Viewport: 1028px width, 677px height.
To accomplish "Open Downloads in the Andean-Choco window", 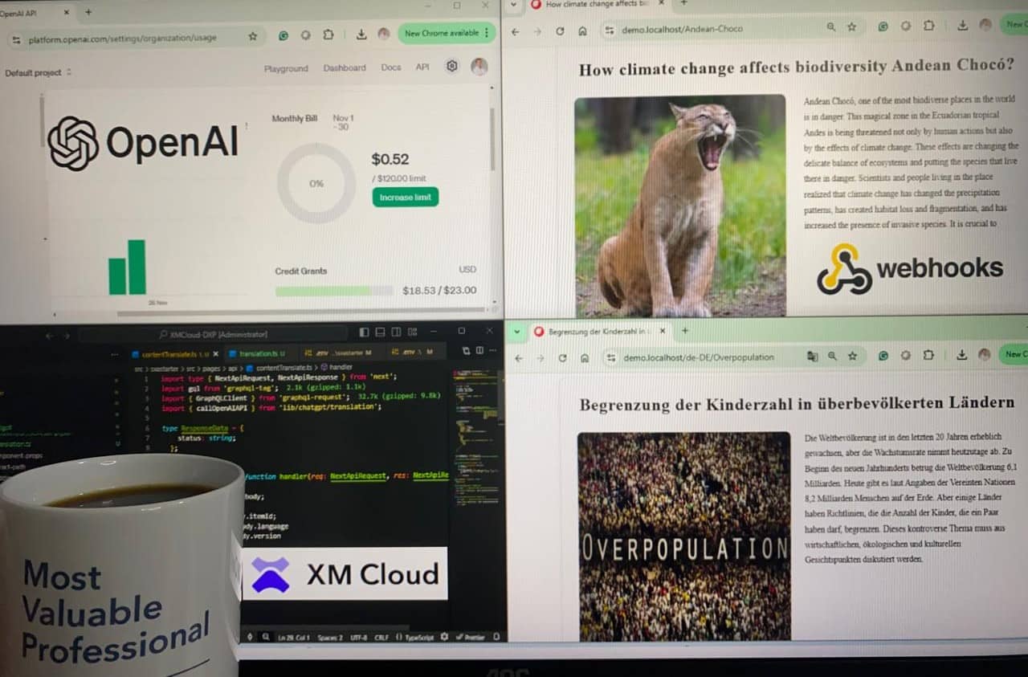I will pos(962,25).
